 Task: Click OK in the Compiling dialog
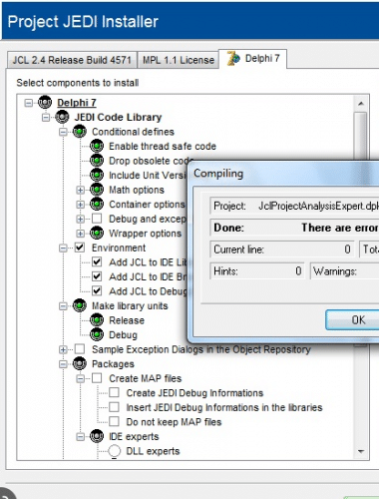tap(352, 320)
